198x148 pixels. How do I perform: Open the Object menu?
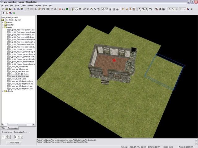pyautogui.click(x=23, y=6)
